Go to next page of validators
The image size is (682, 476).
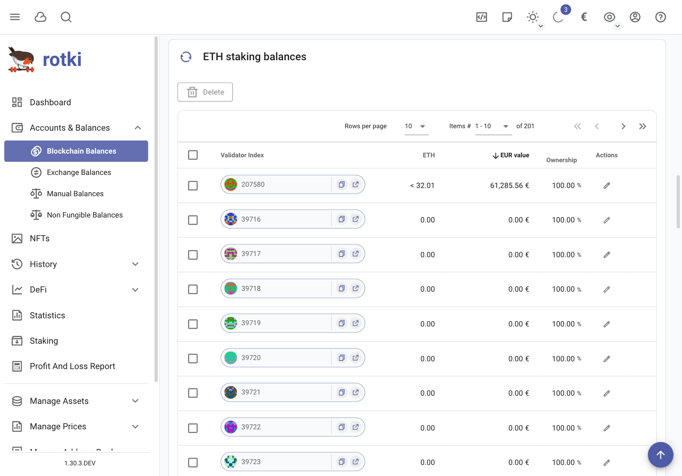(623, 126)
